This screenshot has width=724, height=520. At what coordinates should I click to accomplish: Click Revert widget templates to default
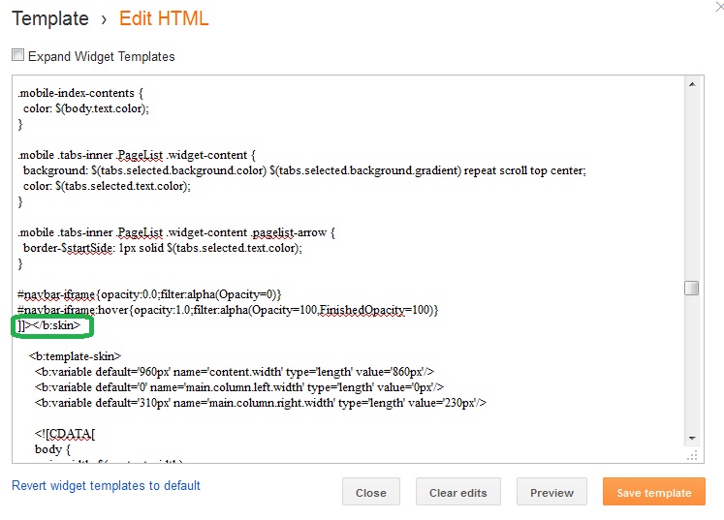[106, 485]
